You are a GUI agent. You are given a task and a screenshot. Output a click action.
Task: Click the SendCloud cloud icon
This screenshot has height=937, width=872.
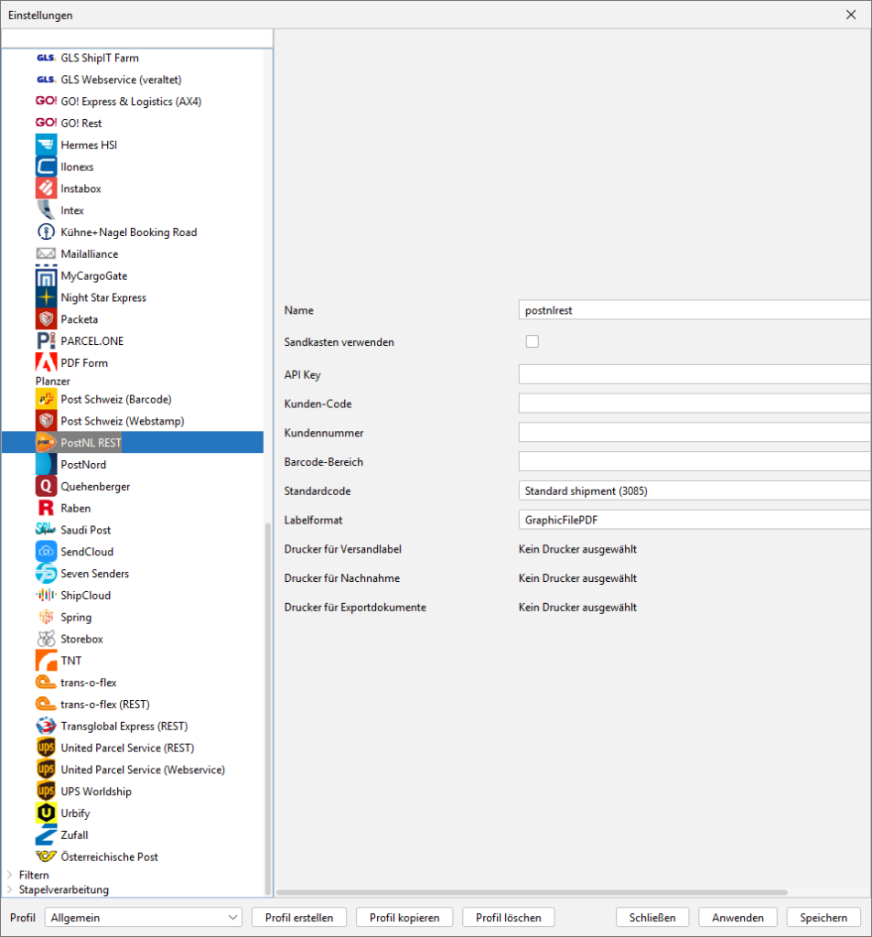[46, 552]
